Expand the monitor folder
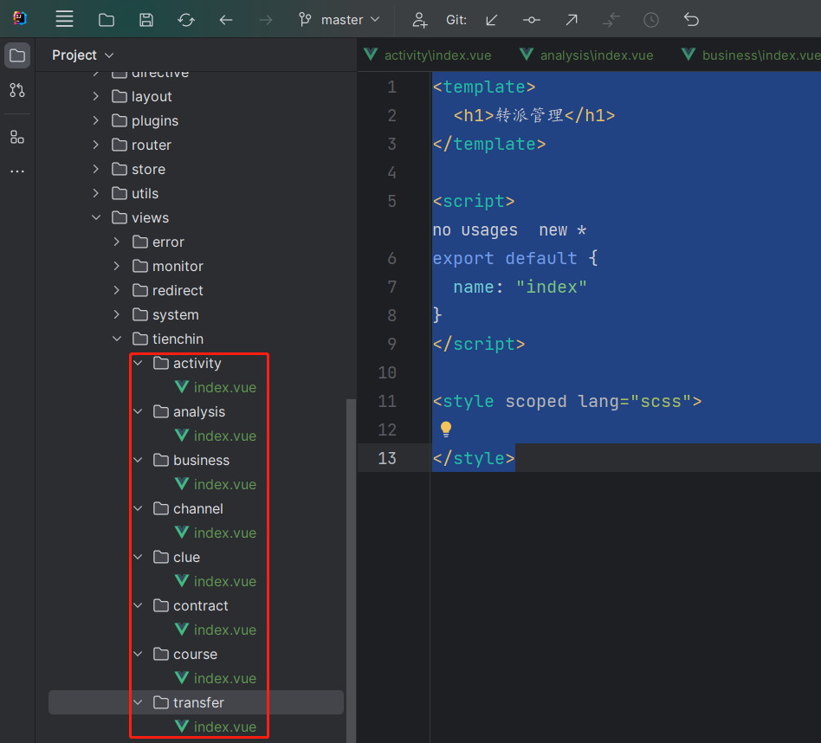The height and width of the screenshot is (743, 821). tap(116, 266)
